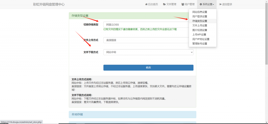Submit with the blue 修改 button
This screenshot has width=268, height=124.
(148, 68)
